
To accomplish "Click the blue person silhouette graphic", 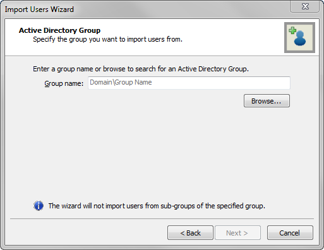I will pyautogui.click(x=300, y=39).
